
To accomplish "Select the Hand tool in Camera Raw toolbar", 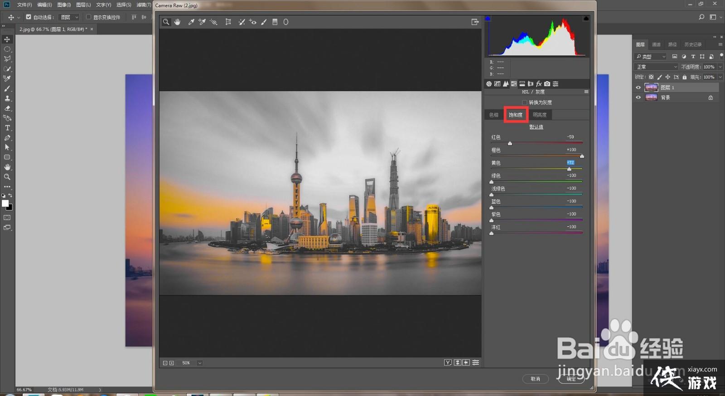I will (177, 22).
